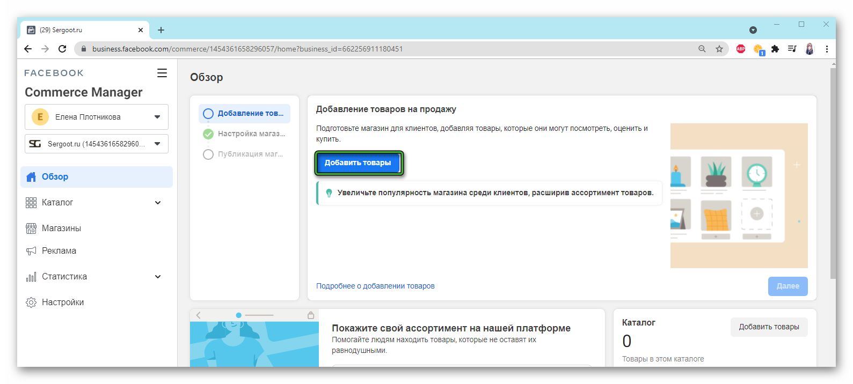Click the AdBlock Plus extension icon
The image size is (853, 384).
[741, 49]
